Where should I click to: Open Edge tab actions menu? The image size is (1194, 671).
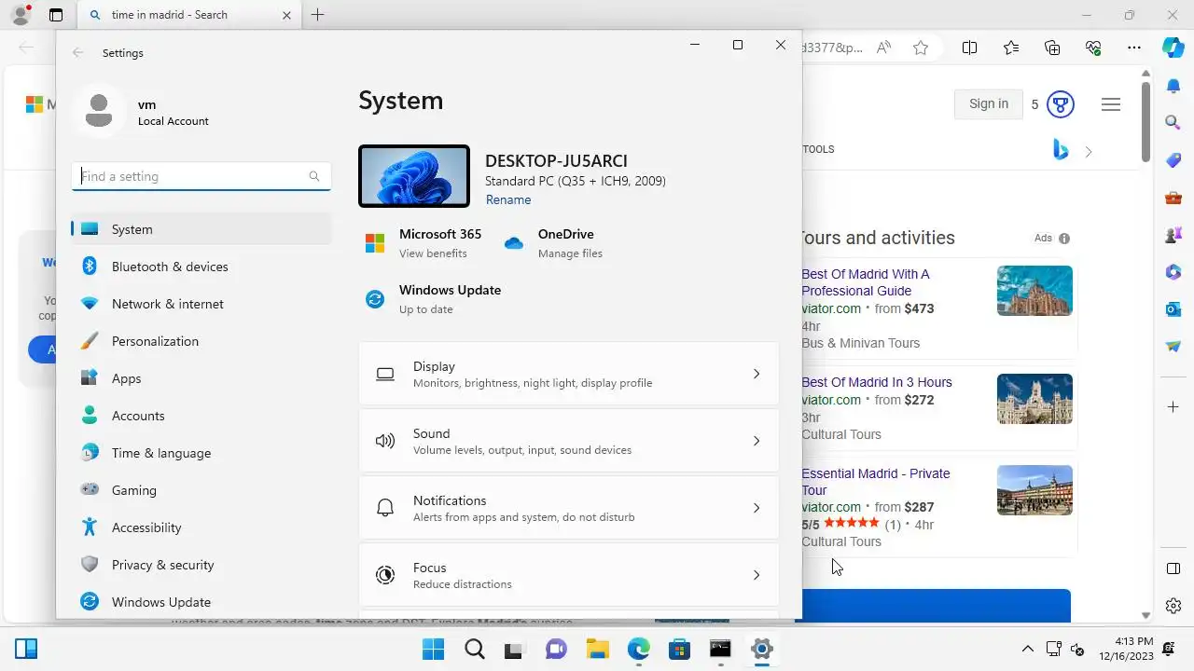(56, 15)
